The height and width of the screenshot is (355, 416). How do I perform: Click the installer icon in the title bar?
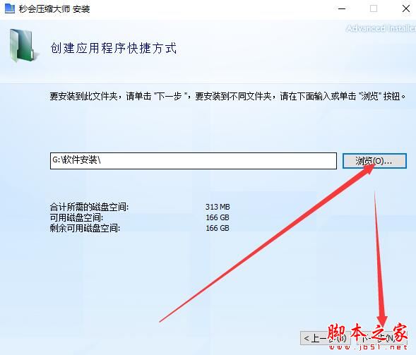pyautogui.click(x=10, y=8)
